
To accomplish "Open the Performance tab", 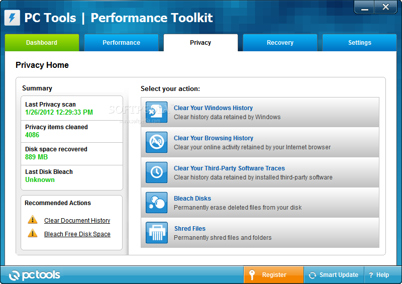I will tap(121, 43).
